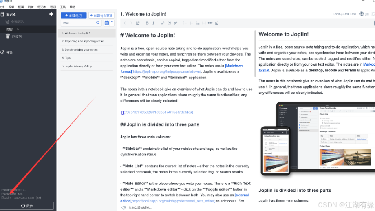Insert bulleted list
The image size is (375, 211).
[x=185, y=23]
